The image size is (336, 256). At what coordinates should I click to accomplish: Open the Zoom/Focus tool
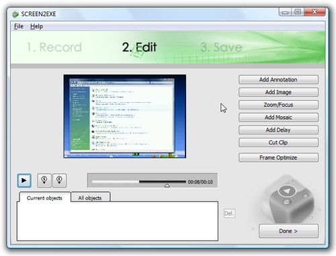(x=278, y=105)
